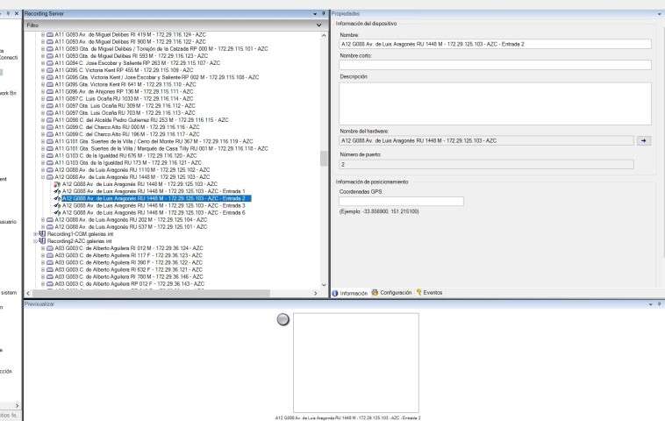Pin the Recording Server panel
The height and width of the screenshot is (421, 665).
(x=324, y=15)
